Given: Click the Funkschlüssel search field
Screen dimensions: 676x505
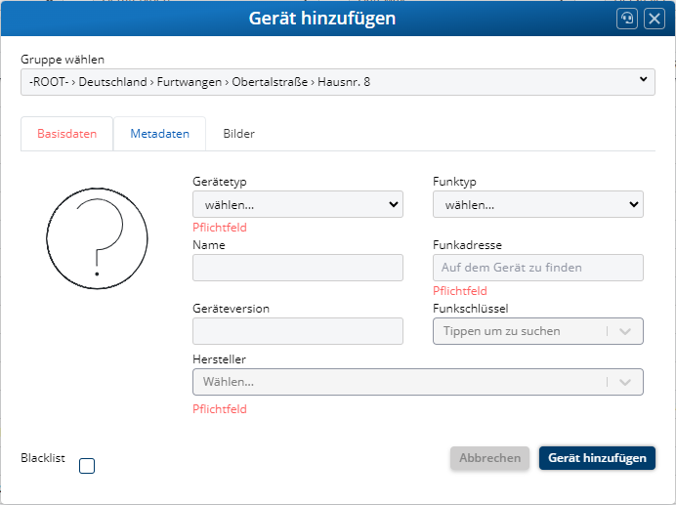Looking at the screenshot, I should pyautogui.click(x=518, y=331).
